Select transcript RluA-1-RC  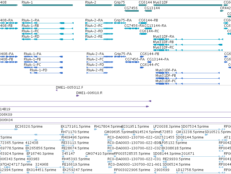click(x=30, y=31)
